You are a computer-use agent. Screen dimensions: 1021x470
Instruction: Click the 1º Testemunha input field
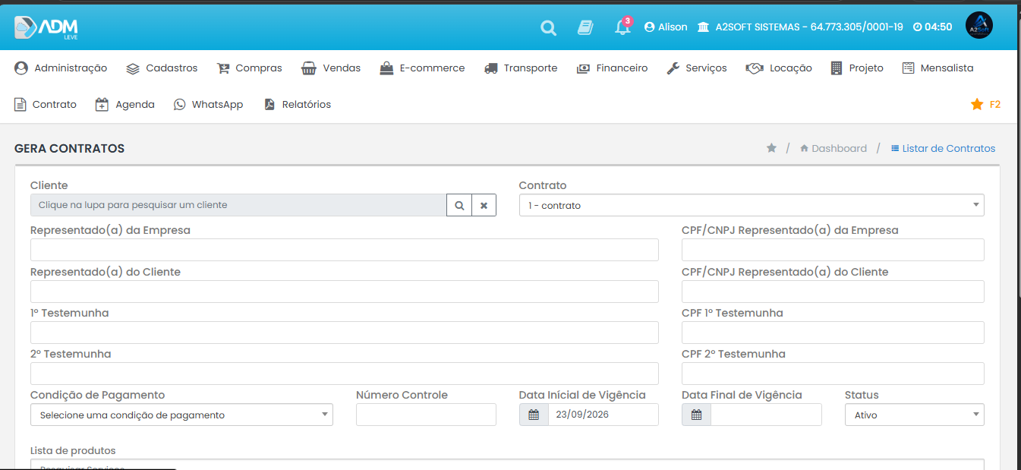345,333
